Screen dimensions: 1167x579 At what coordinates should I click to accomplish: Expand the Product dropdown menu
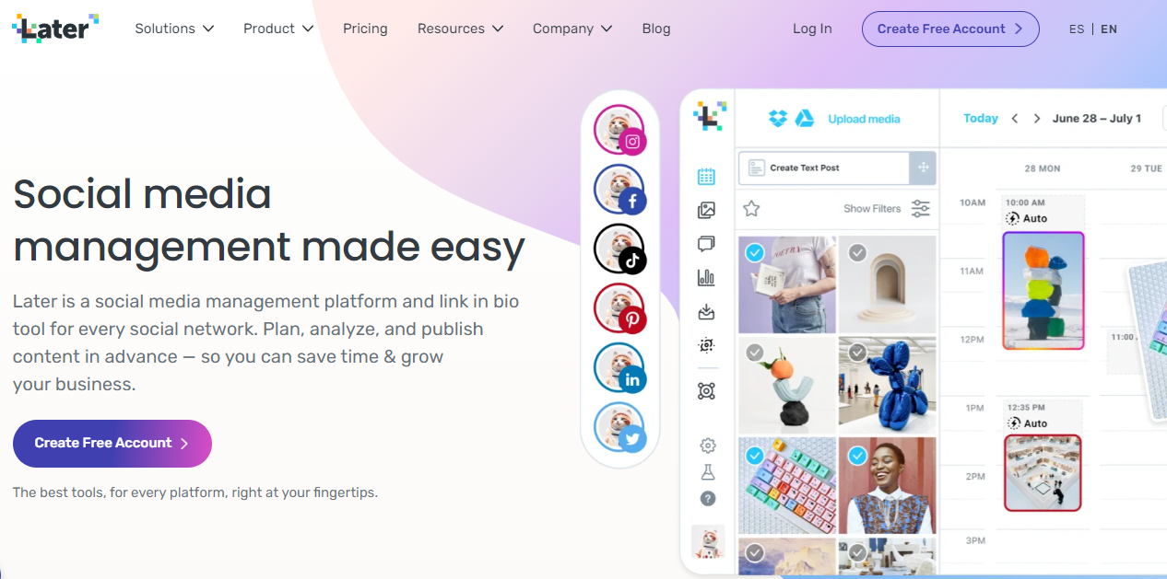click(278, 29)
